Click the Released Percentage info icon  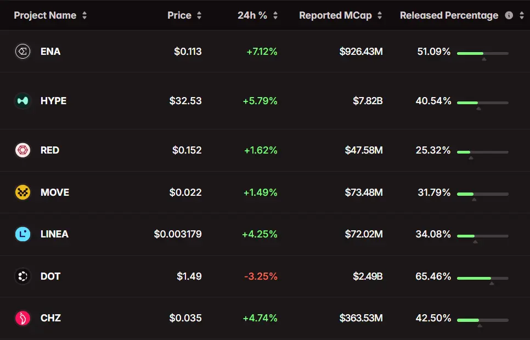pyautogui.click(x=509, y=15)
